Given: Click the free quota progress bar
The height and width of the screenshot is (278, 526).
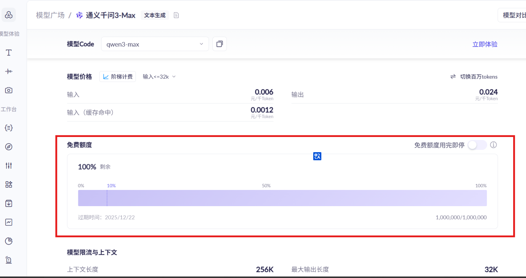Looking at the screenshot, I should (x=282, y=198).
